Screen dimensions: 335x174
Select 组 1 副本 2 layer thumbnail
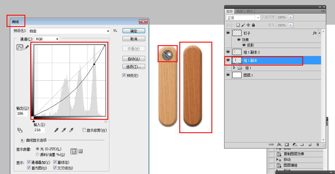tap(237, 52)
